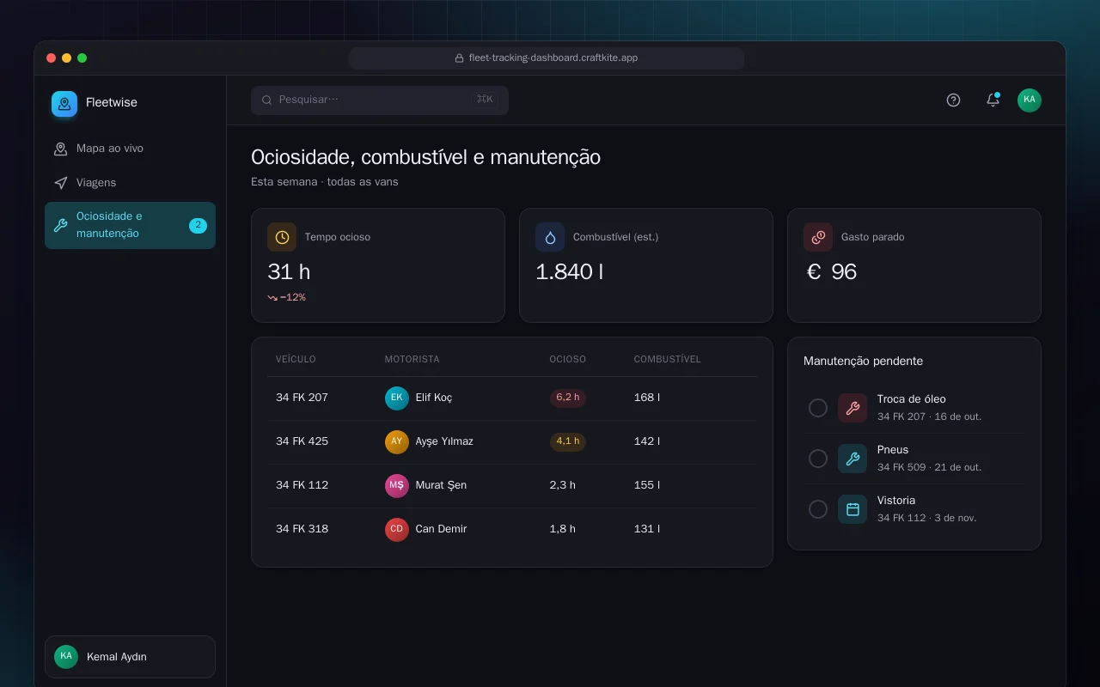The height and width of the screenshot is (687, 1100).
Task: Sort by the MOTORISTA column header
Action: coord(412,359)
